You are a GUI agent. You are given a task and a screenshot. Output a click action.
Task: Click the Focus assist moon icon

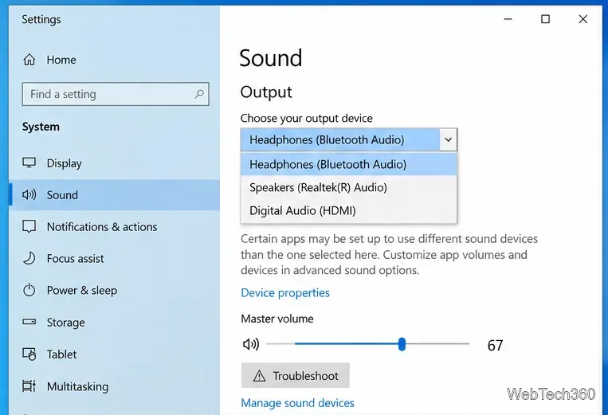pyautogui.click(x=29, y=258)
